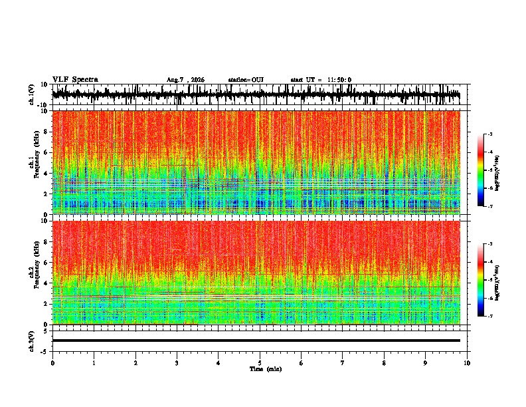The image size is (526, 407).
Task: Click the "-5" tick on ch.3(V) axis
Action: pos(44,352)
